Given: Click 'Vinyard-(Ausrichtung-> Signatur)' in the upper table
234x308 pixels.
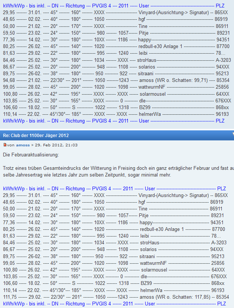Looking at the screenshot, I should (x=173, y=13).
